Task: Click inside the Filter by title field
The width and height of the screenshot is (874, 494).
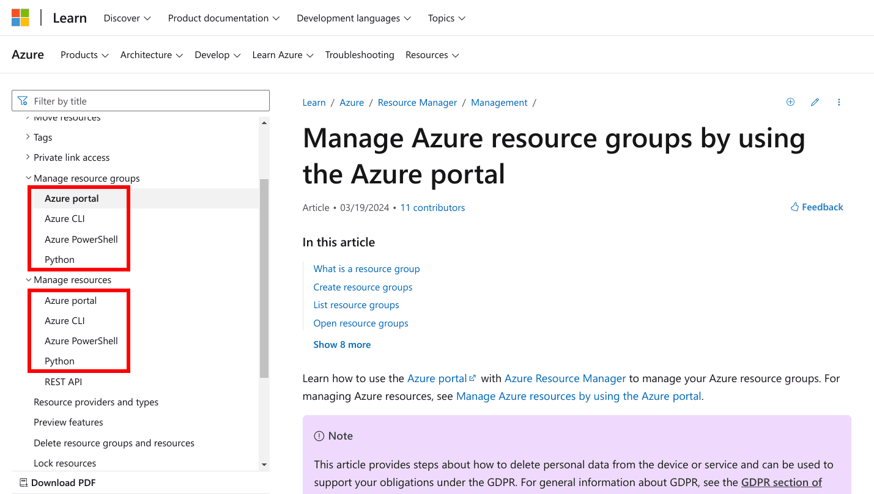Action: point(141,100)
